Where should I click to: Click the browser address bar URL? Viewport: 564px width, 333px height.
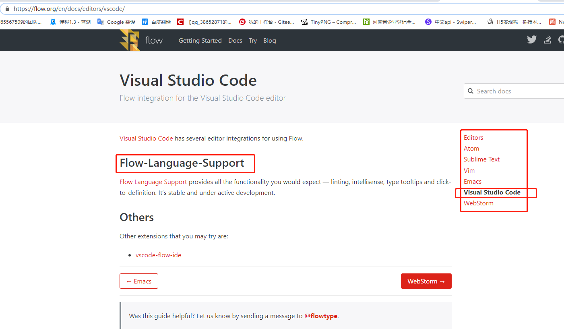click(x=69, y=8)
